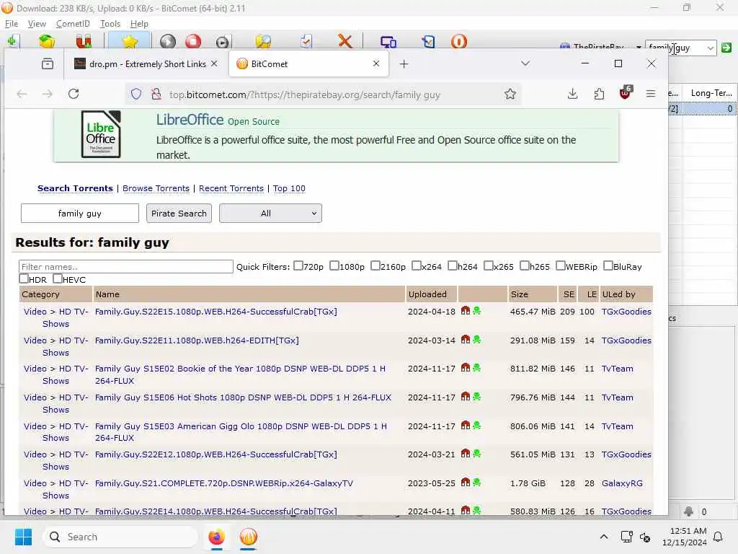Open the BitComet File menu

[x=12, y=24]
